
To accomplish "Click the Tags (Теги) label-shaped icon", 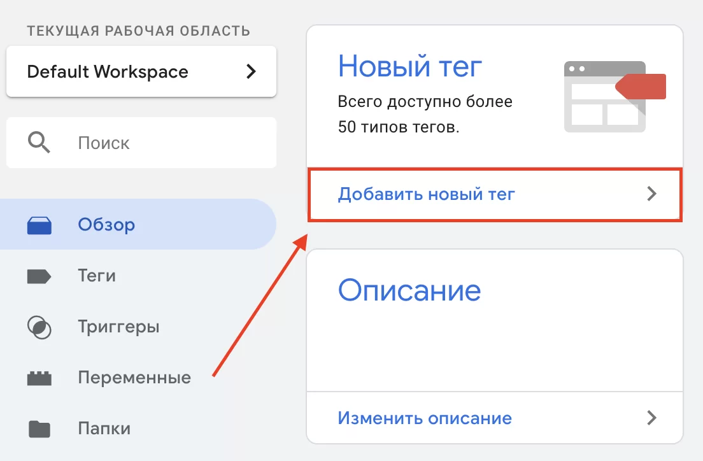I will [x=39, y=276].
